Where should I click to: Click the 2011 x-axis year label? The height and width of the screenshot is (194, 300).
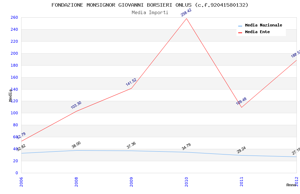(x=242, y=182)
